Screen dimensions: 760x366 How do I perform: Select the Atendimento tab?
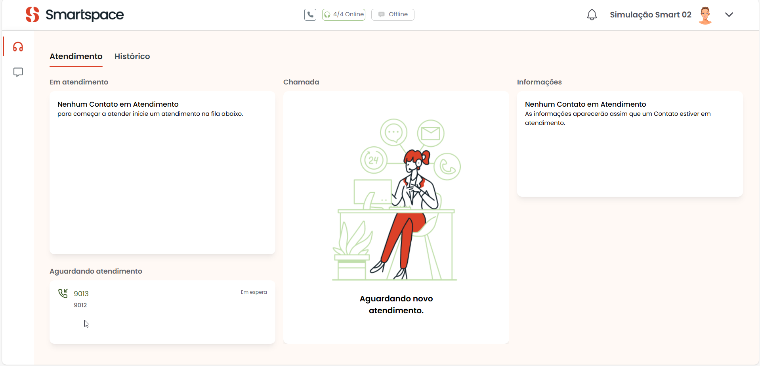pos(76,56)
